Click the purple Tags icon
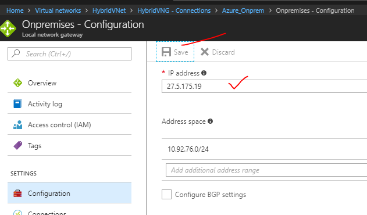This screenshot has width=367, height=215. point(18,145)
